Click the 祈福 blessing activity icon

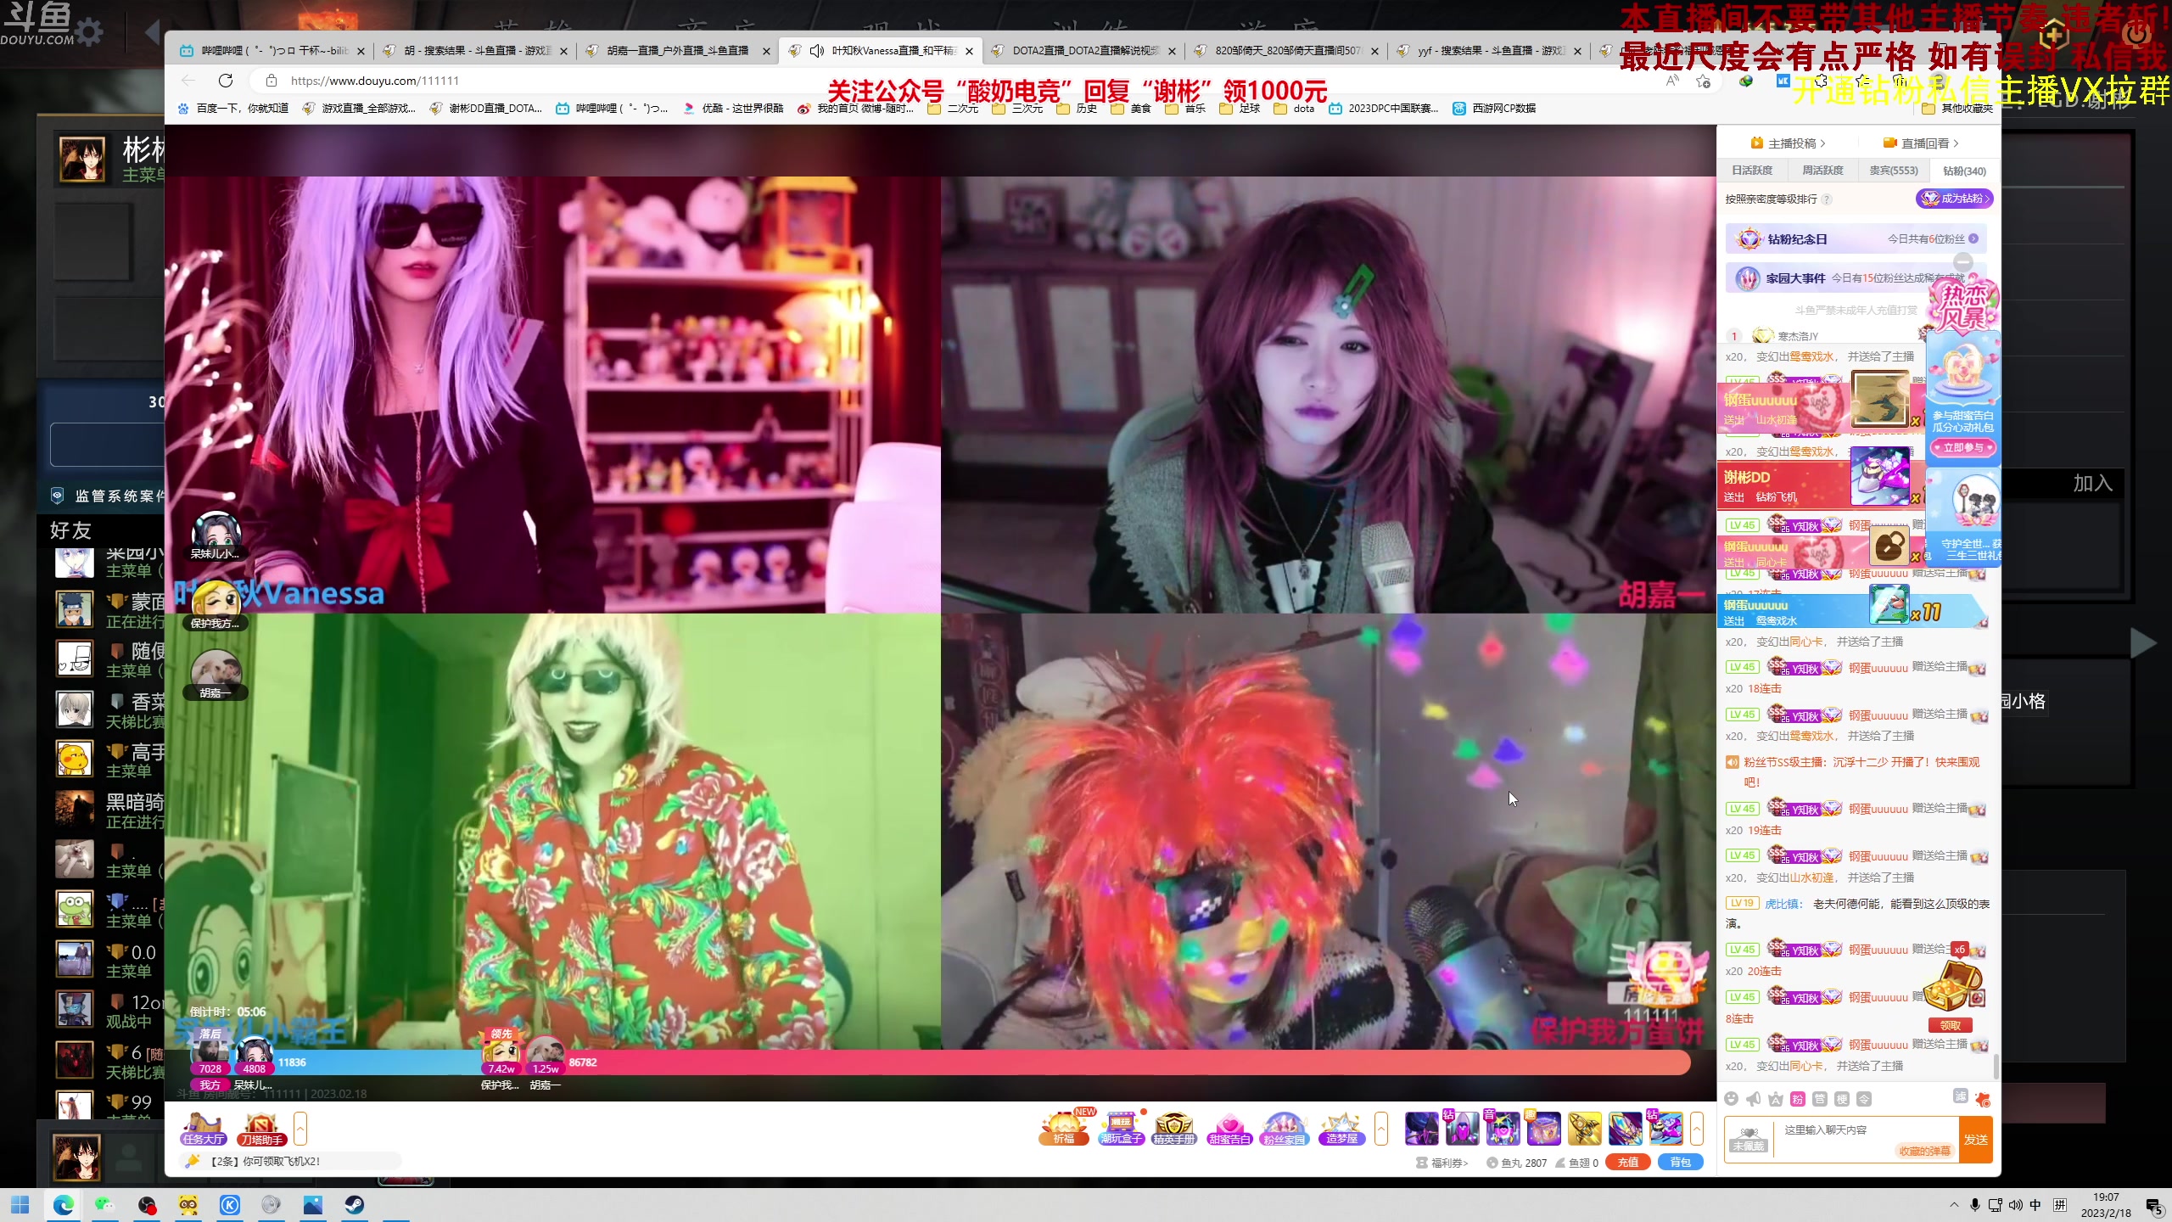(1064, 1128)
